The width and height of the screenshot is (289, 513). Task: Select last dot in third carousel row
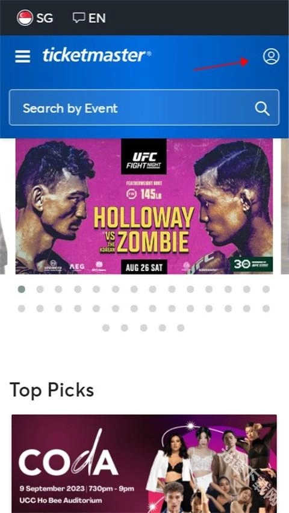(181, 328)
